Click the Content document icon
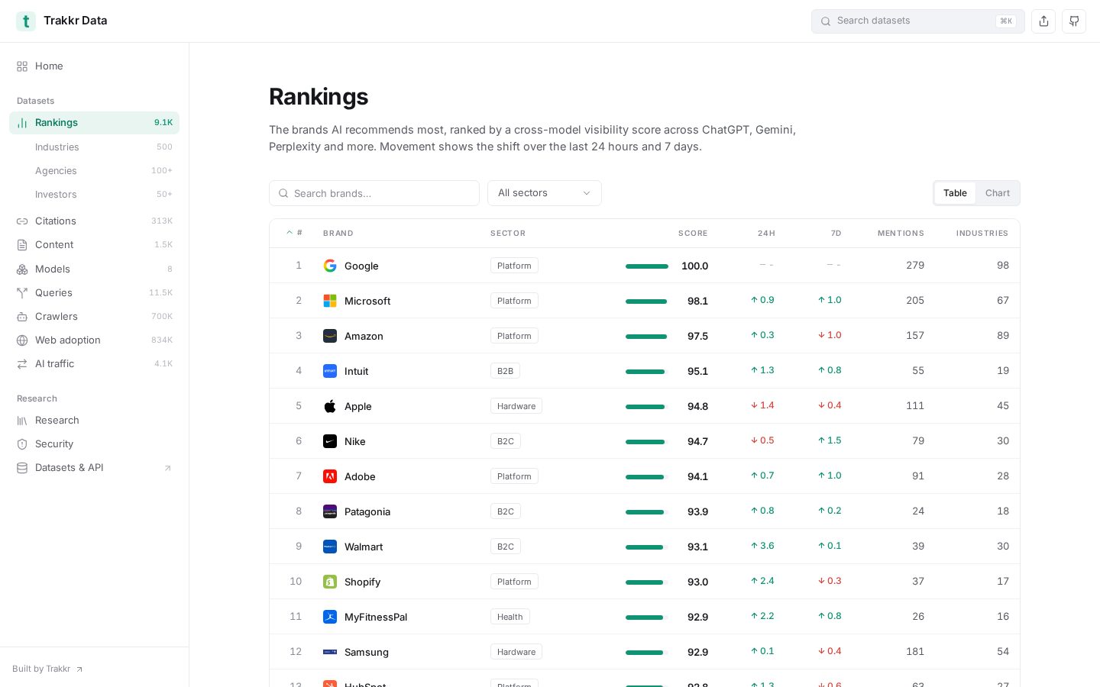This screenshot has height=687, width=1100. pyautogui.click(x=22, y=245)
